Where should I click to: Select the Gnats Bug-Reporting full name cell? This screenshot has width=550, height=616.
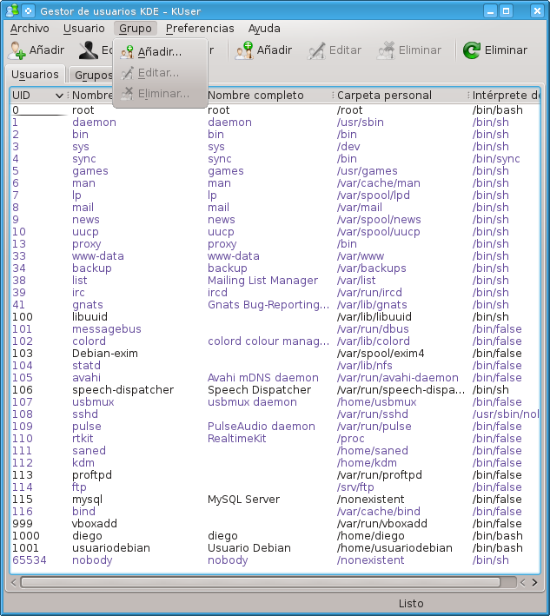pos(268,305)
